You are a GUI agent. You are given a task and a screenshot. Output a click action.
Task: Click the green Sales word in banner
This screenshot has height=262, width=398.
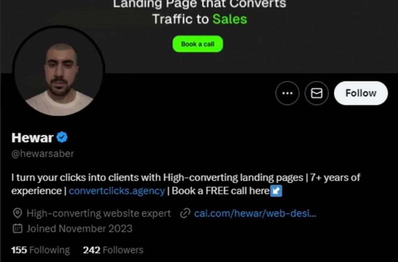coord(230,19)
